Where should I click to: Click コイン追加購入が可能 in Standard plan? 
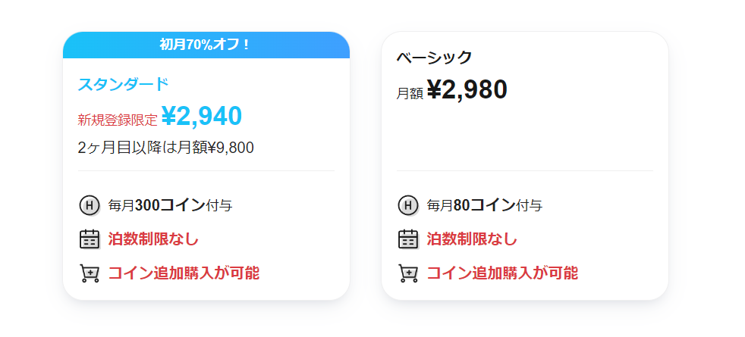(184, 273)
